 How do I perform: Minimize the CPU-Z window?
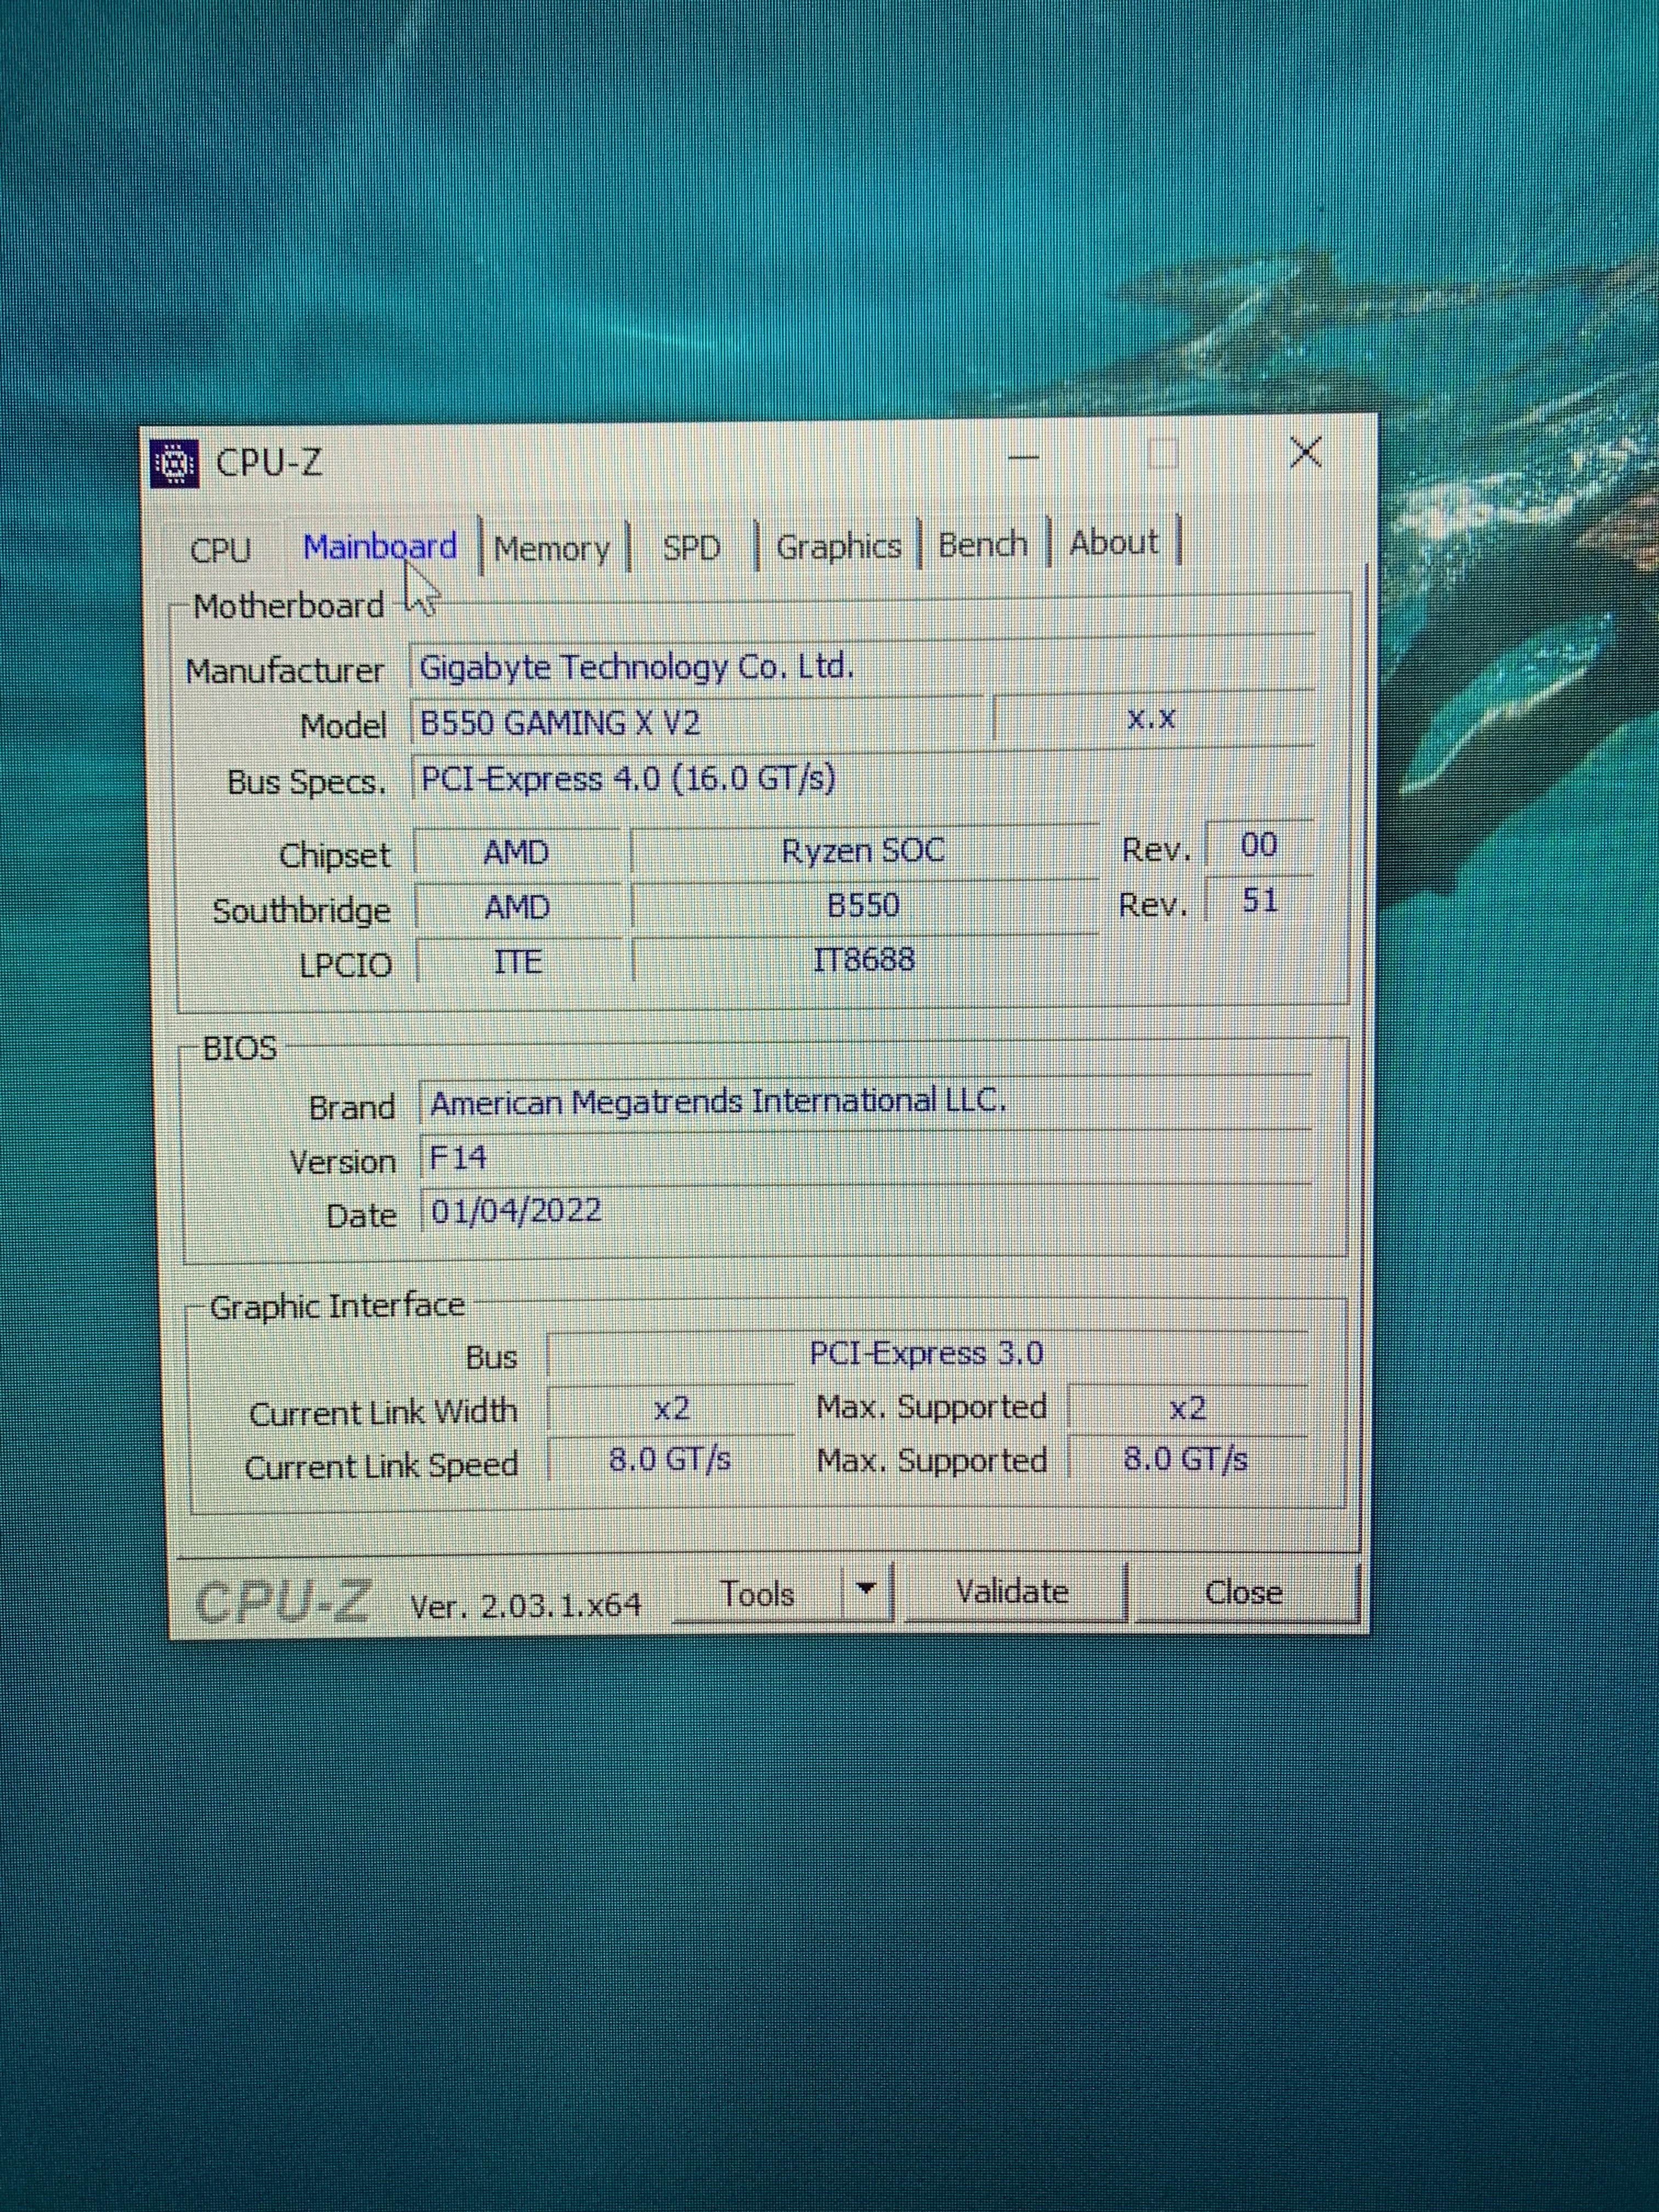[x=1023, y=457]
